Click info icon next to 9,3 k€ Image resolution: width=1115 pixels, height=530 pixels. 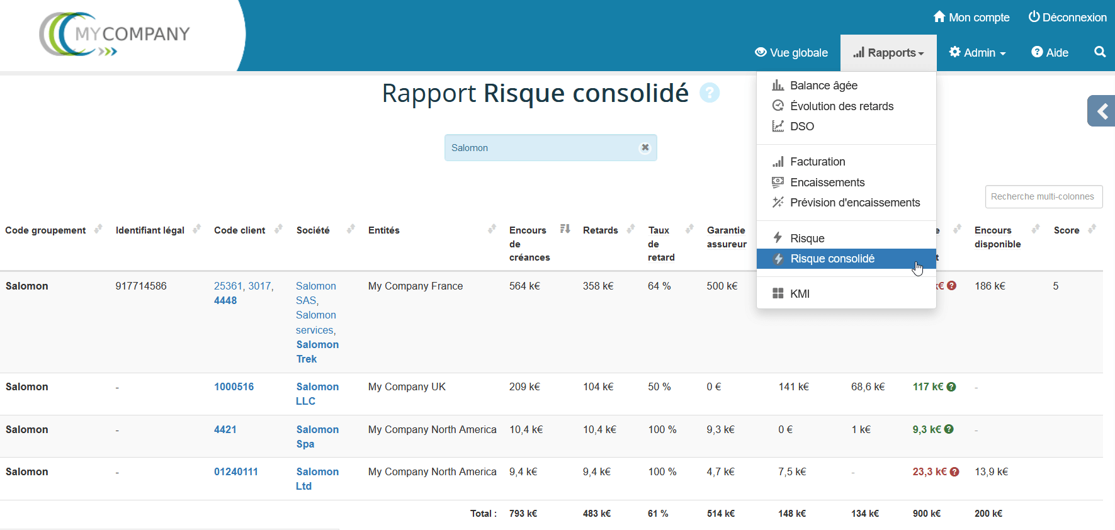tap(949, 429)
